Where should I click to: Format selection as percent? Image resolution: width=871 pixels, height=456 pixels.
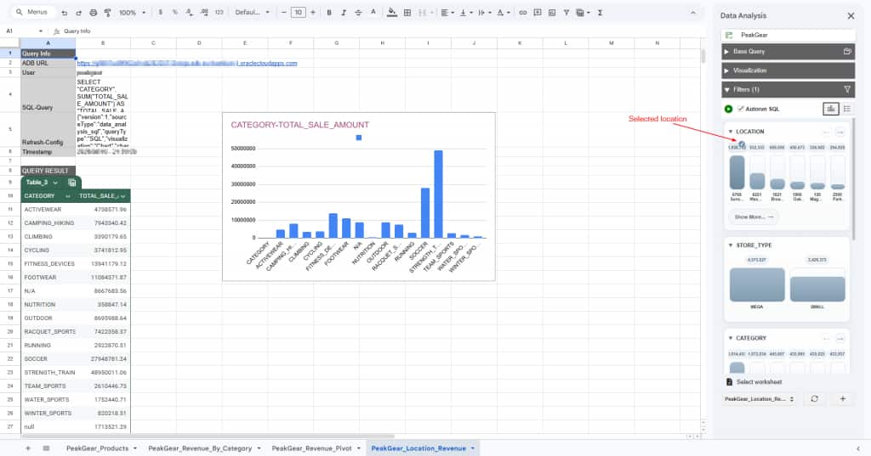click(174, 12)
